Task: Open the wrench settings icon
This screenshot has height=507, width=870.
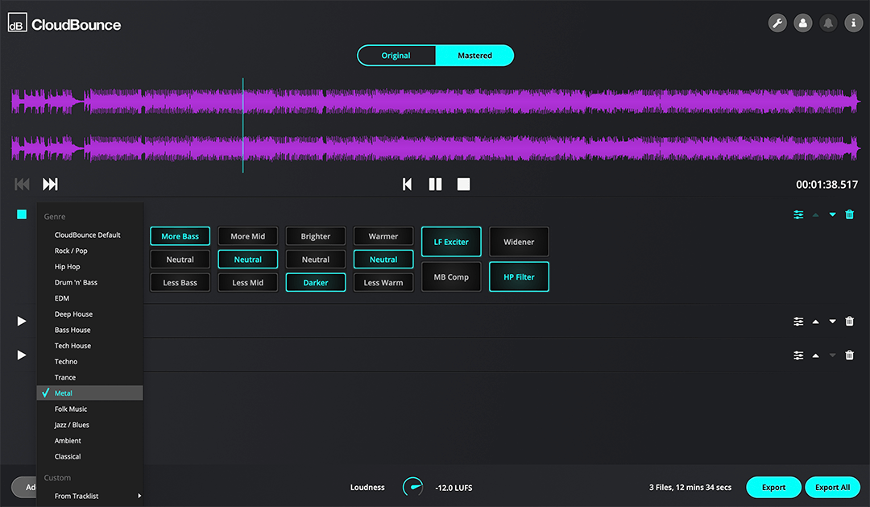Action: click(777, 23)
